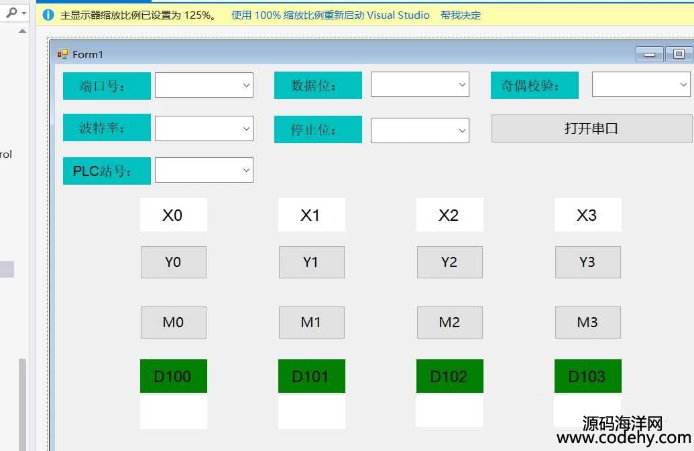This screenshot has width=694, height=451.
Task: Select the green D103 label
Action: point(588,376)
